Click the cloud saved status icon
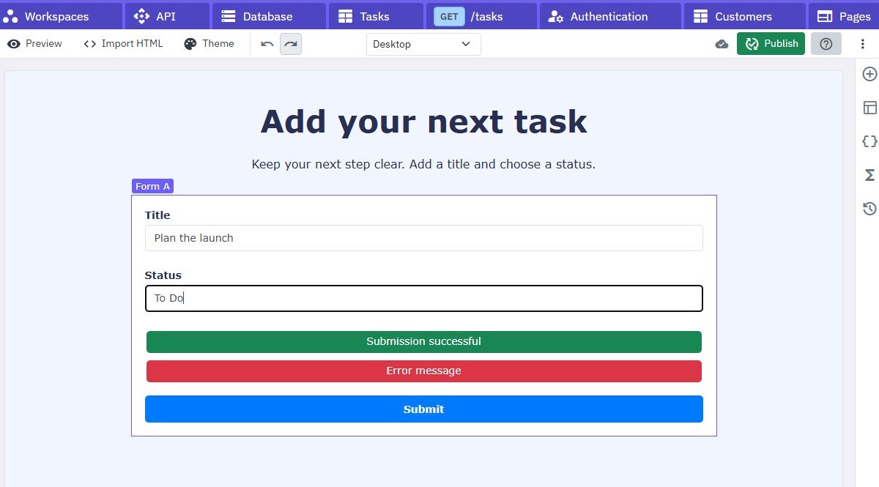This screenshot has height=487, width=879. (x=722, y=44)
